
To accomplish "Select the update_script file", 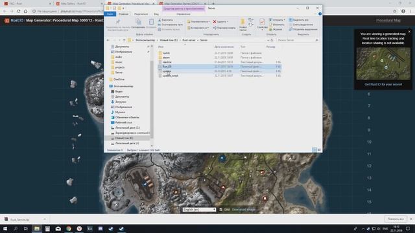I will coord(220,76).
